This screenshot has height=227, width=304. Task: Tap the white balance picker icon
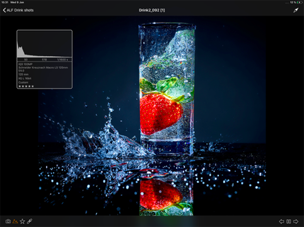click(296, 10)
